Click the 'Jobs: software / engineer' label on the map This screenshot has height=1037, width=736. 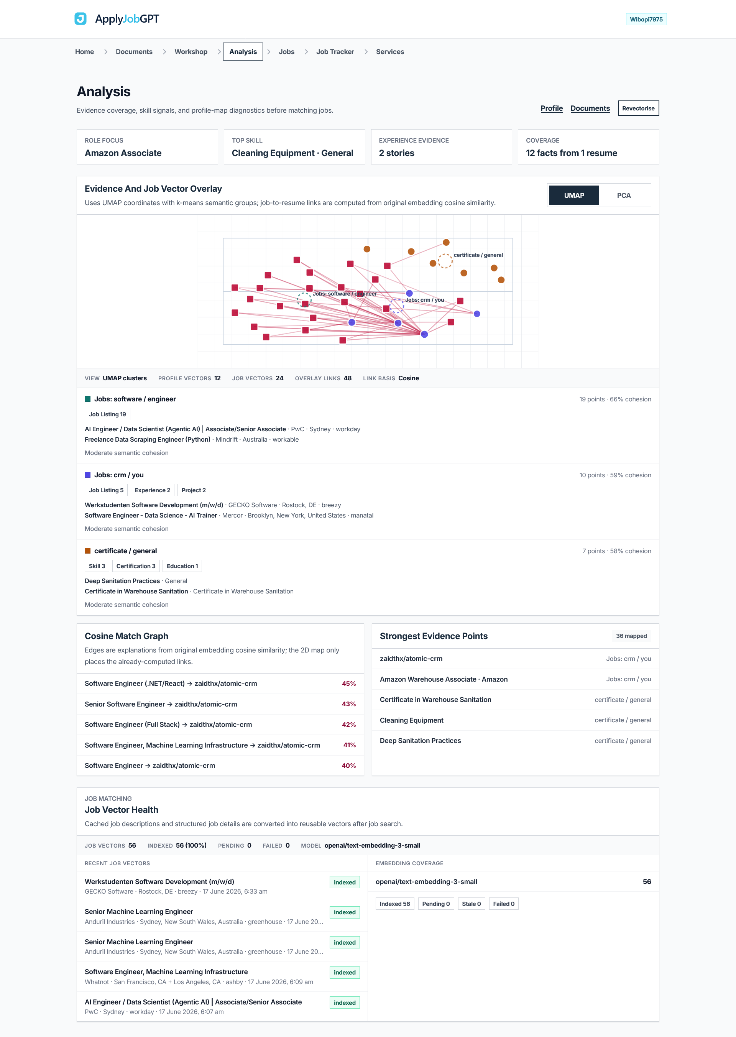(345, 294)
